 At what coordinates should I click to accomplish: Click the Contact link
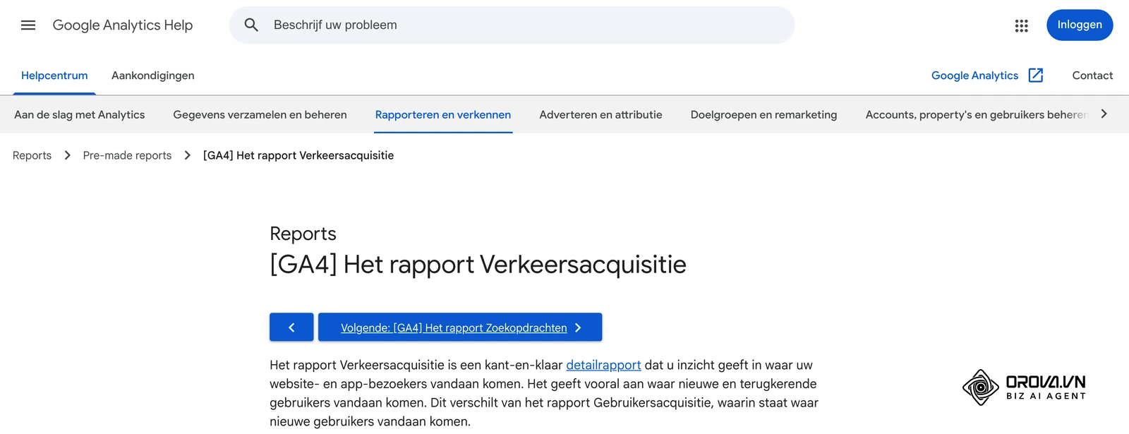1092,76
